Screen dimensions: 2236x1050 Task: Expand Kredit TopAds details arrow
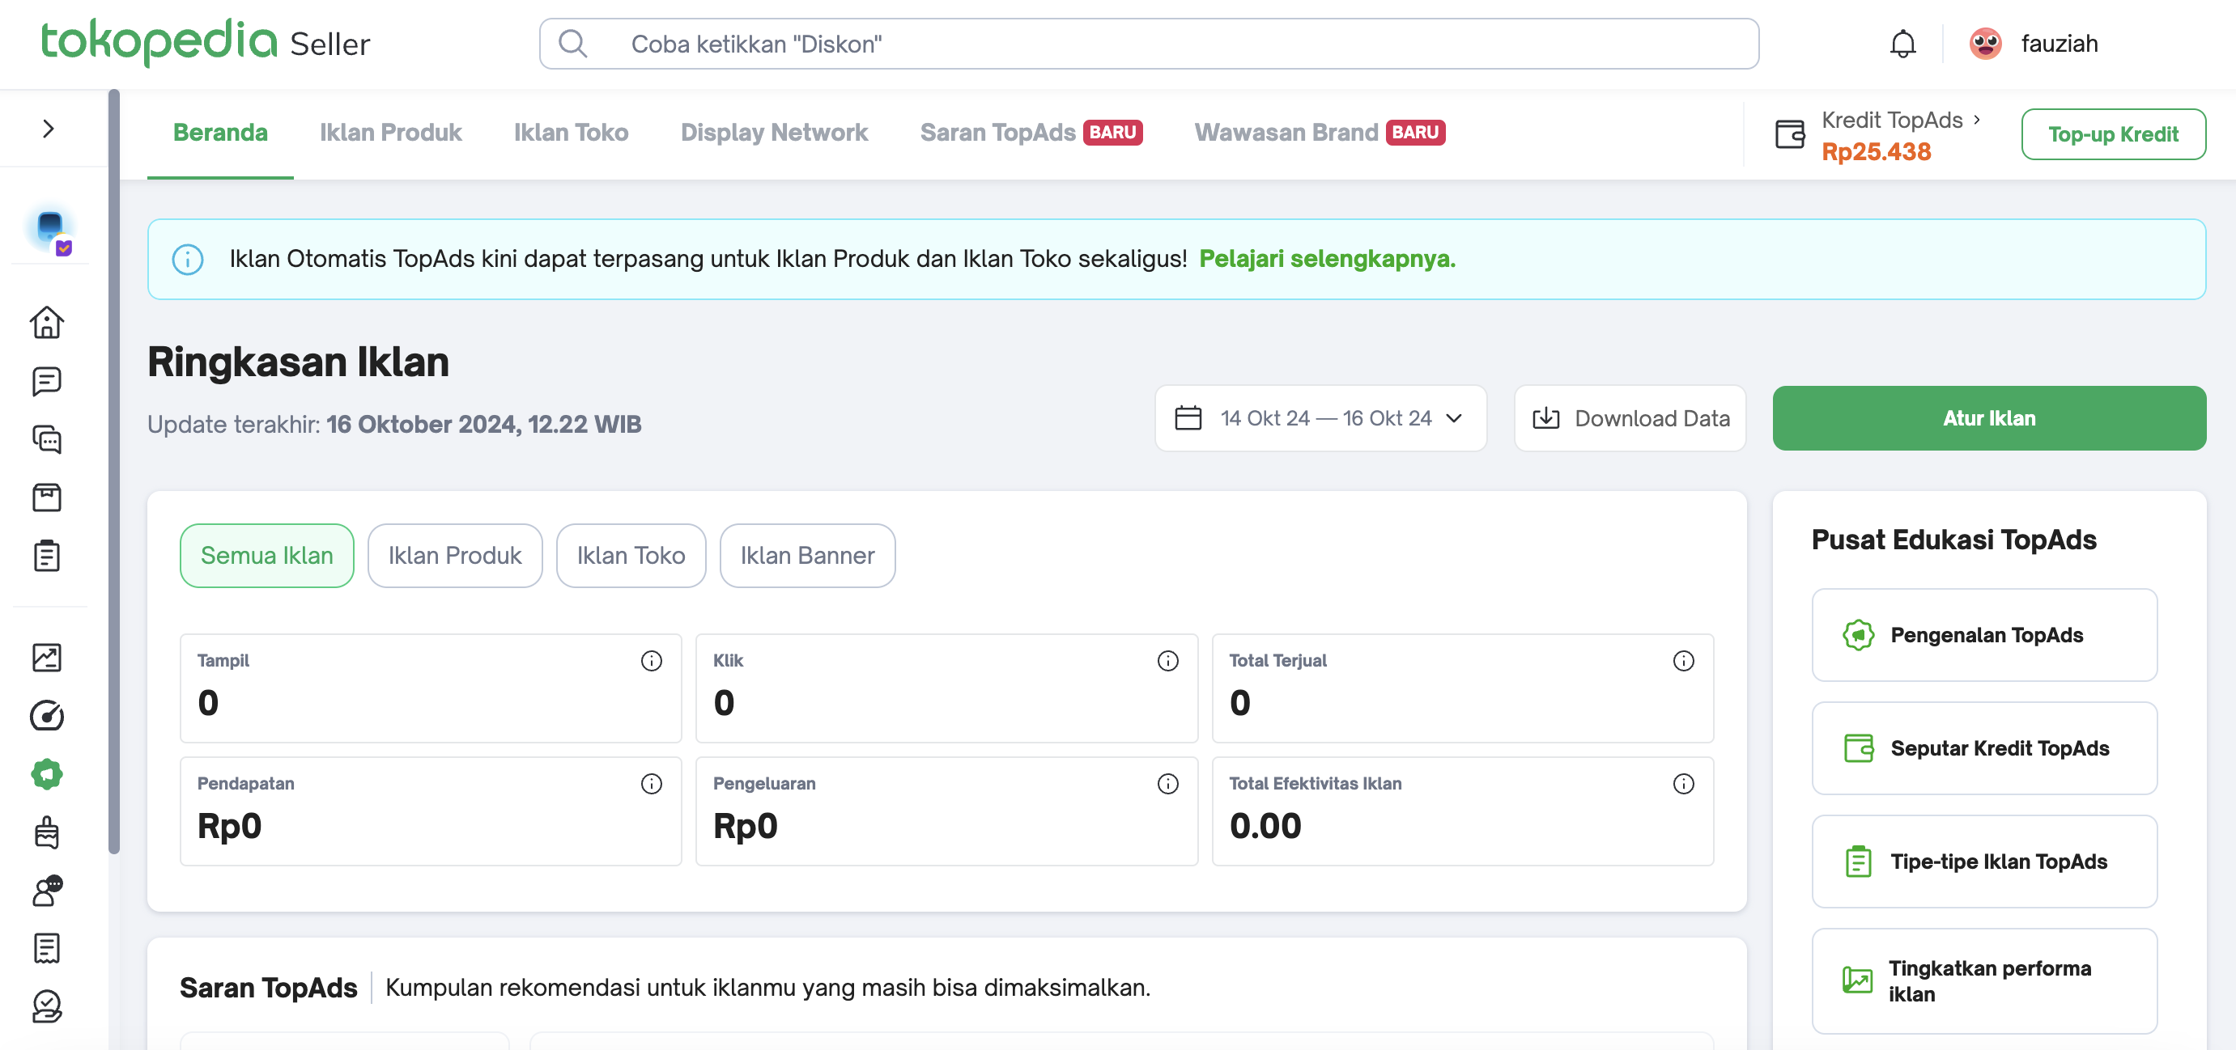[1976, 120]
